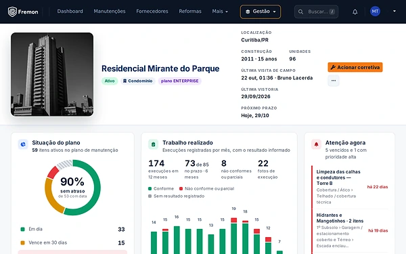Click the cube icon in Gestão button
The width and height of the screenshot is (406, 254).
click(248, 12)
